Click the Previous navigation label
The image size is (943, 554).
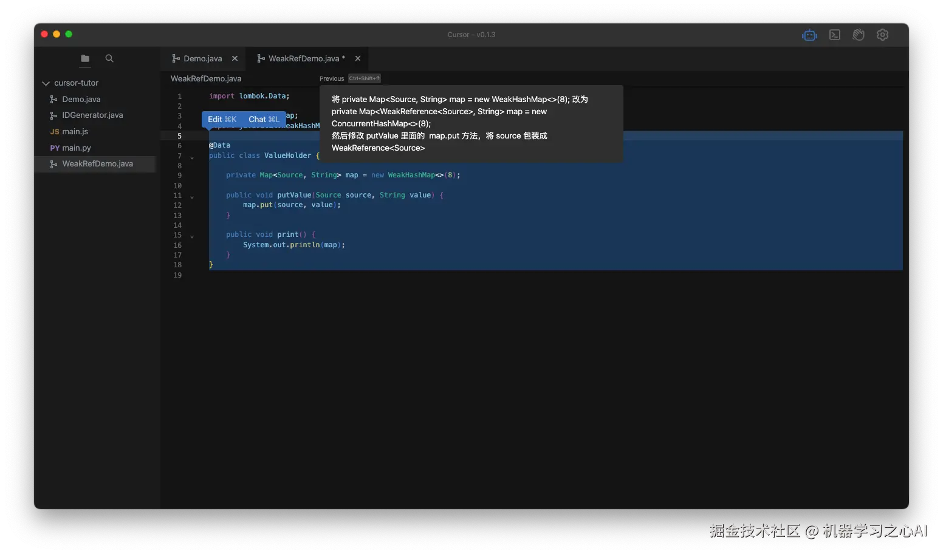tap(331, 78)
